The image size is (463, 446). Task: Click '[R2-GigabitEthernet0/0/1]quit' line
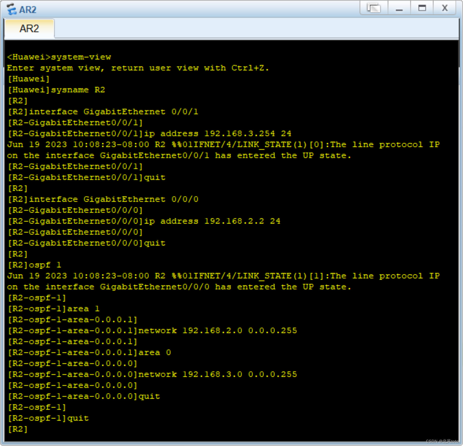coord(87,177)
